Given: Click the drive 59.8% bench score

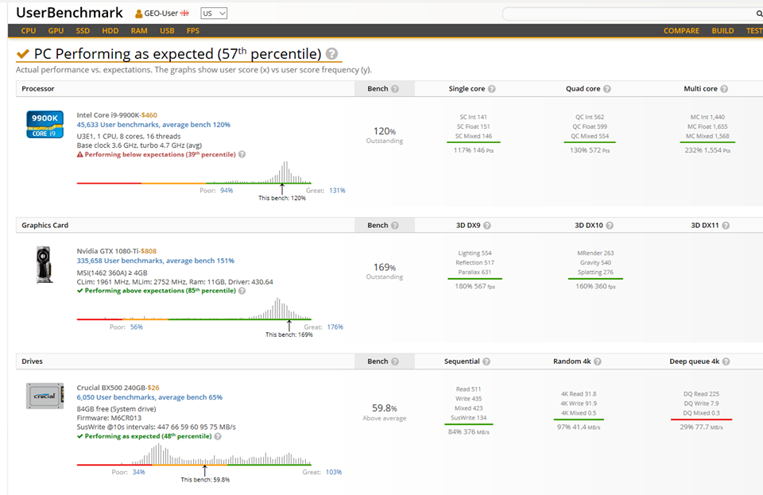Looking at the screenshot, I should click(x=385, y=408).
